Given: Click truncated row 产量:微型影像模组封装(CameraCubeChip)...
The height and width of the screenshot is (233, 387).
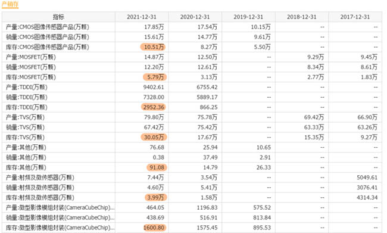Looking at the screenshot, I should point(60,207).
